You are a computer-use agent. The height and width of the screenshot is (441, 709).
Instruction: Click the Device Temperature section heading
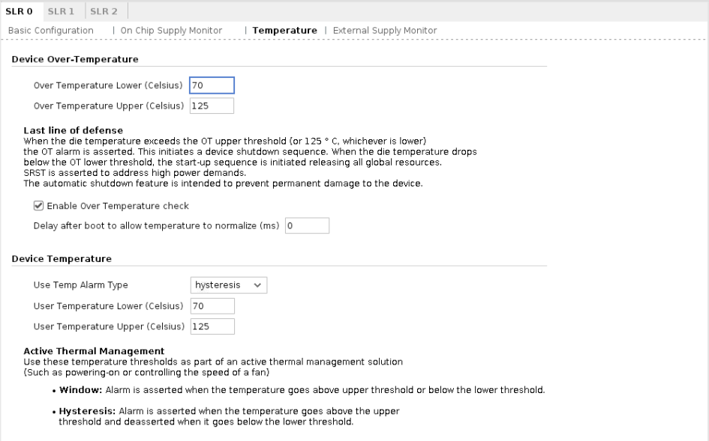click(62, 259)
